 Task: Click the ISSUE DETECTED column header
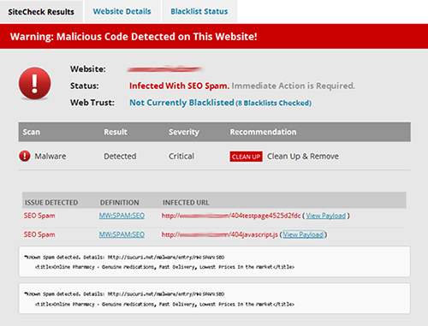click(51, 203)
